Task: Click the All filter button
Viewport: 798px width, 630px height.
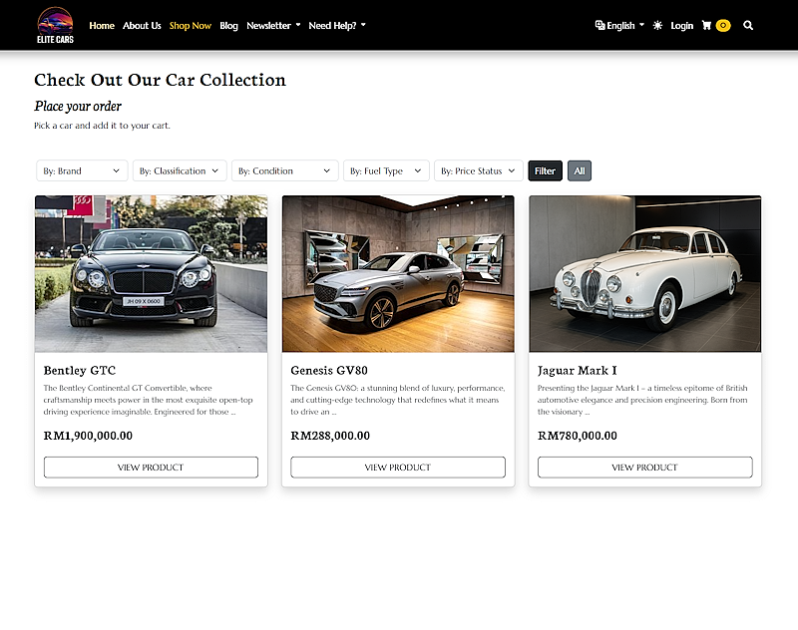Action: point(580,170)
